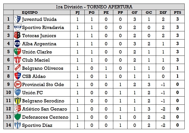The width and height of the screenshot is (189, 133).
Task: Click the Sportivo Rivadavia team logo
Action: (x=17, y=27)
